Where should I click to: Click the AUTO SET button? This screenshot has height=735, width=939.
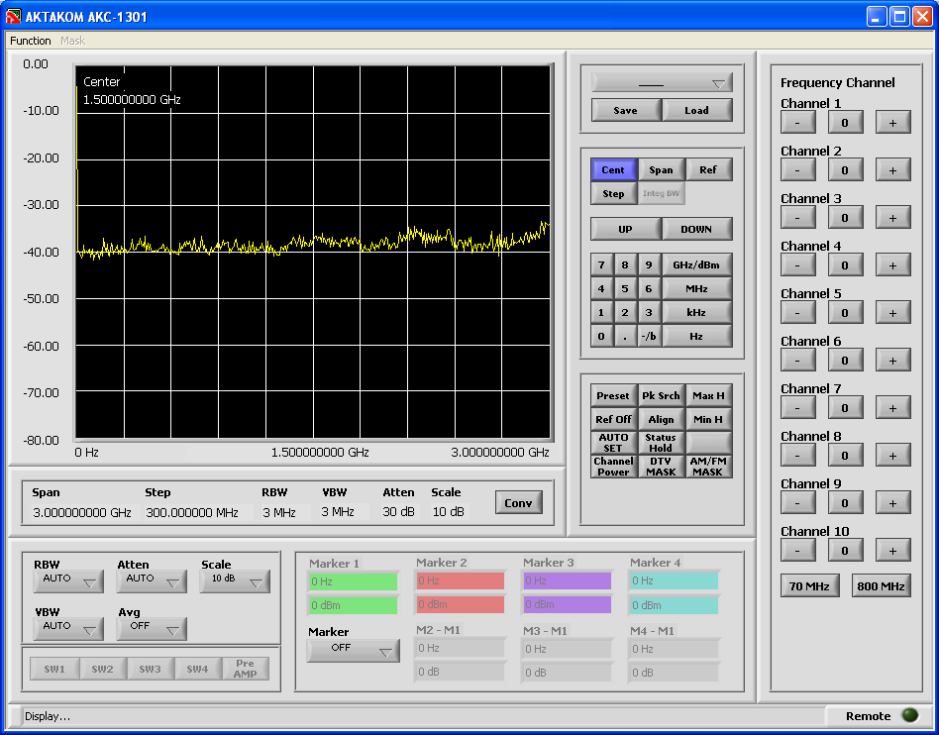pos(613,443)
